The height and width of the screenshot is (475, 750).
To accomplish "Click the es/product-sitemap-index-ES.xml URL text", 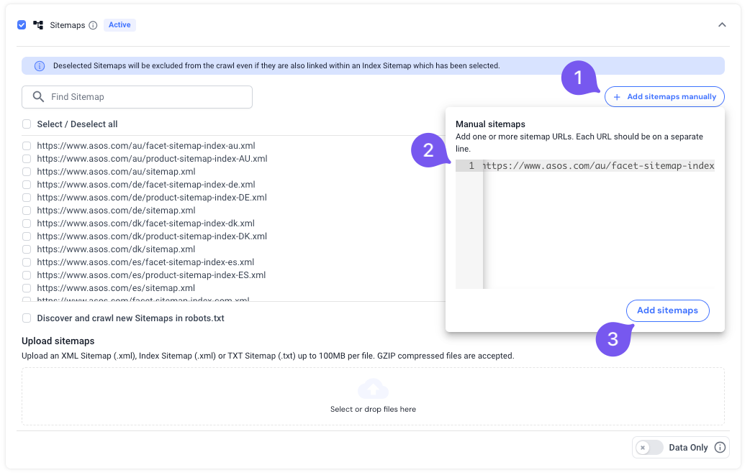I will (151, 275).
